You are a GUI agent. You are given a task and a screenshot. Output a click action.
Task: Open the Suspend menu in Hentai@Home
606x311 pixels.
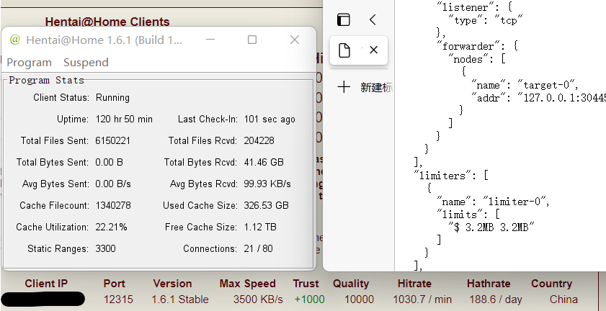pos(86,63)
